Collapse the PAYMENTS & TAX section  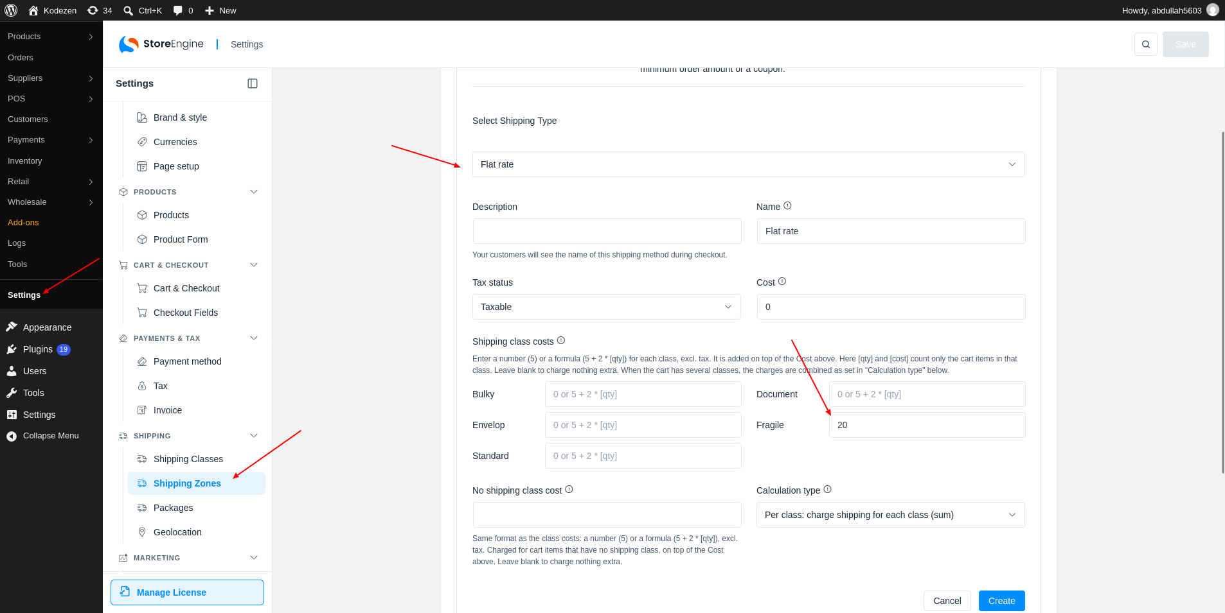tap(254, 338)
